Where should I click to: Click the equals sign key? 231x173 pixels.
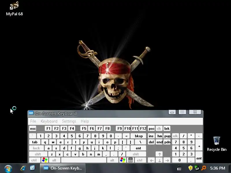click(126, 136)
